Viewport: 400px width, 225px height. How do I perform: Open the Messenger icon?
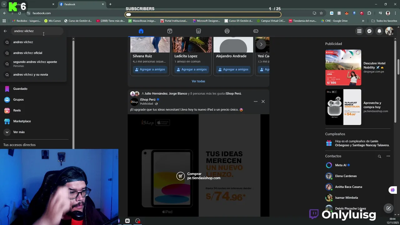369,31
